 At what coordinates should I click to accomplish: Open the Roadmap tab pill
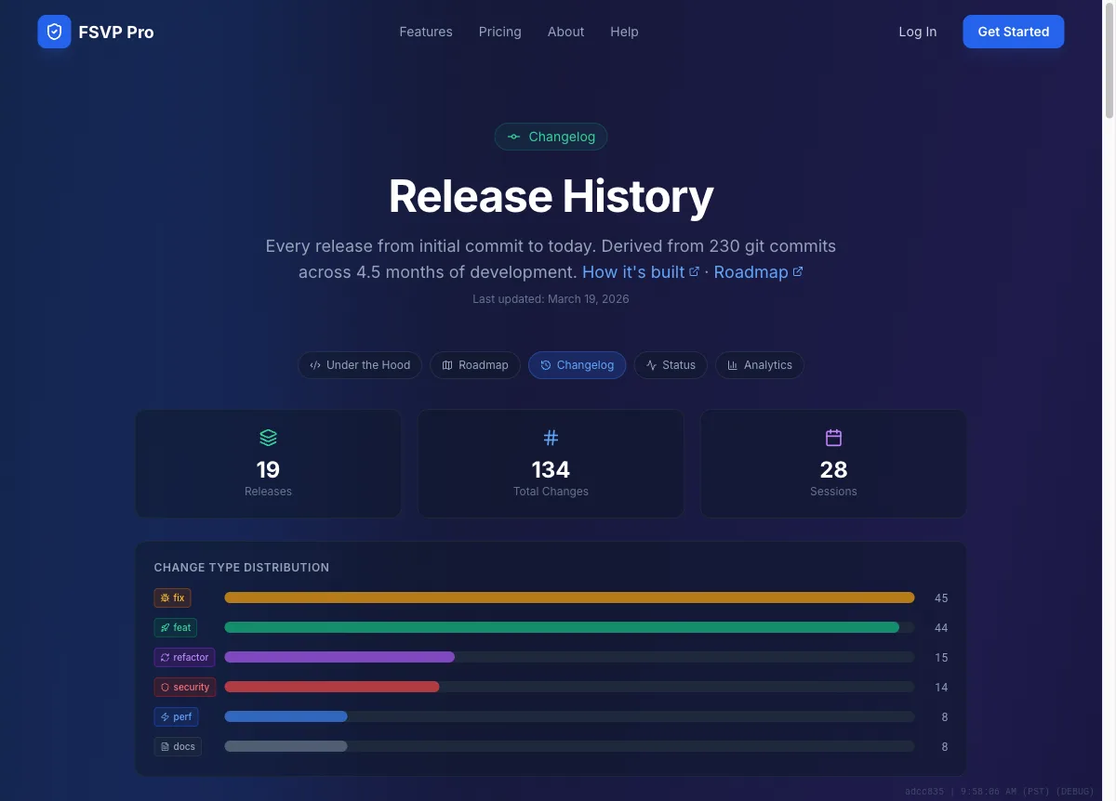tap(474, 365)
